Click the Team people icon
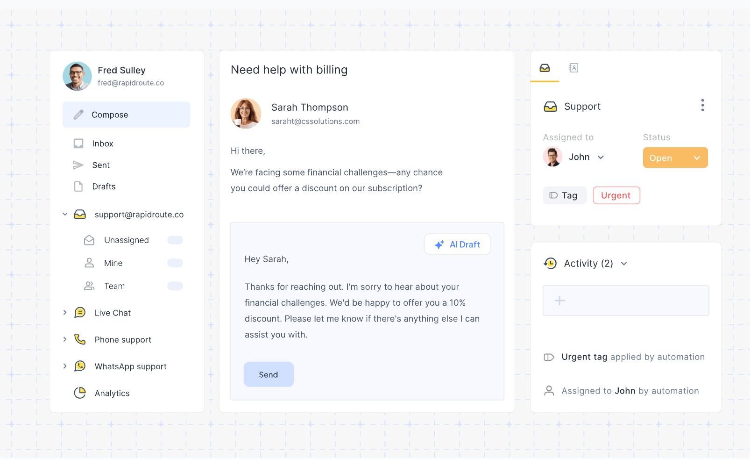Viewport: 750px width, 459px height. coord(89,286)
